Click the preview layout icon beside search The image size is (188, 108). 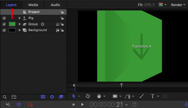click(14, 97)
